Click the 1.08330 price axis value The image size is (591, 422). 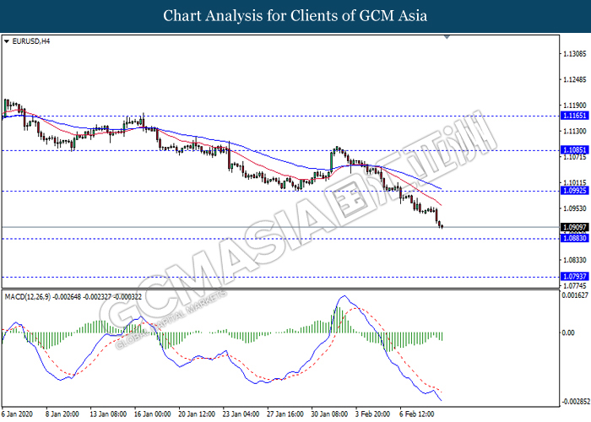click(574, 260)
